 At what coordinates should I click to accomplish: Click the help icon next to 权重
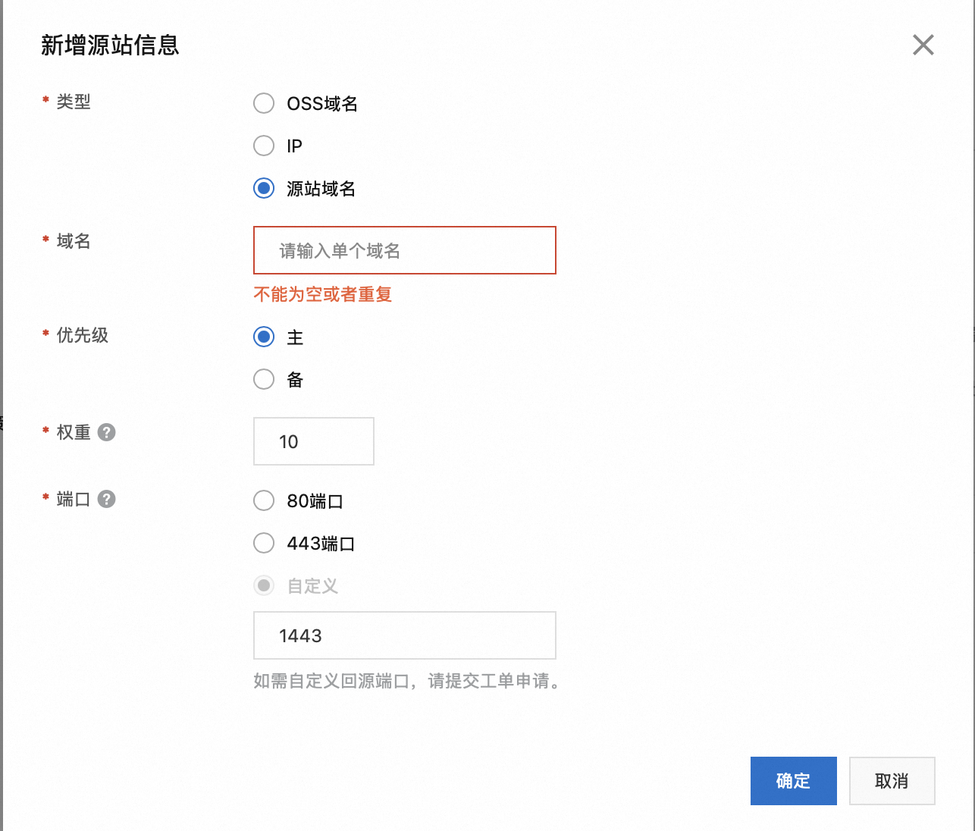coord(107,432)
